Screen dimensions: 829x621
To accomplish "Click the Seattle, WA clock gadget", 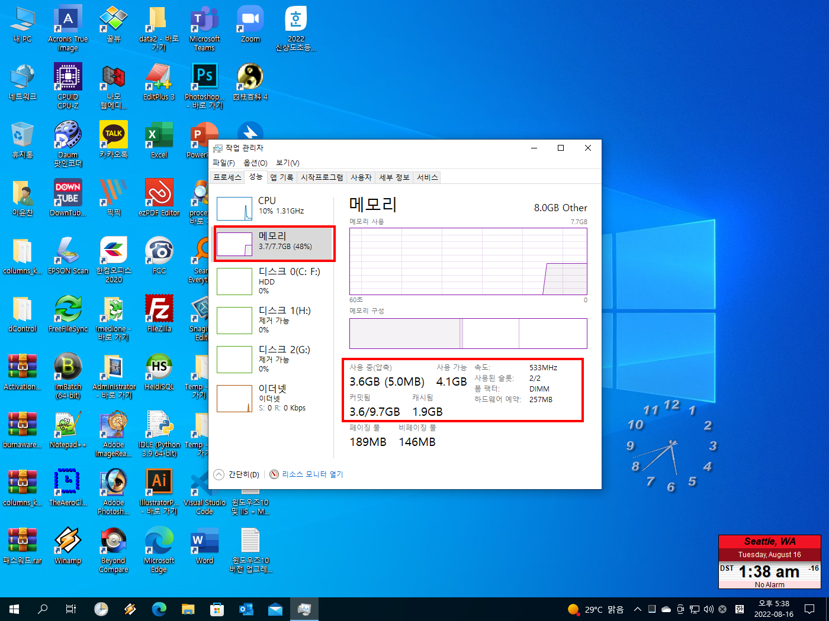I will point(770,562).
